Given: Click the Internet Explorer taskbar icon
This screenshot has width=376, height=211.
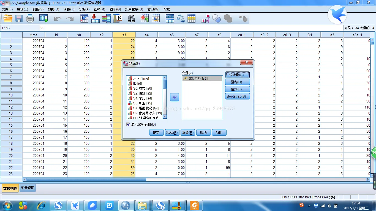Looking at the screenshot, I should pyautogui.click(x=41, y=205).
